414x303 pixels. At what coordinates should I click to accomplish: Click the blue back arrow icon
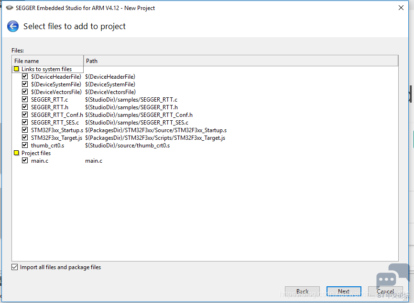coord(13,26)
